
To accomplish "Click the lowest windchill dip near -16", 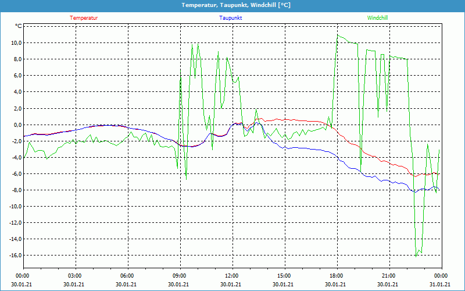I will point(416,255).
